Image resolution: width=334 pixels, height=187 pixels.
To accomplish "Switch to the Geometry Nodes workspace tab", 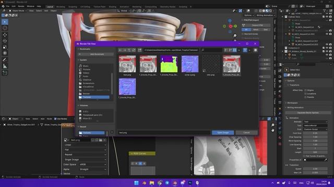I will (168, 7).
